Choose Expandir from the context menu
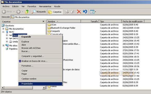This screenshot has width=151, height=94. click(40, 37)
